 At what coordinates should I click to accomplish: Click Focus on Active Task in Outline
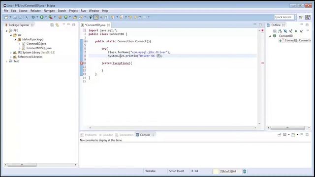(275, 31)
